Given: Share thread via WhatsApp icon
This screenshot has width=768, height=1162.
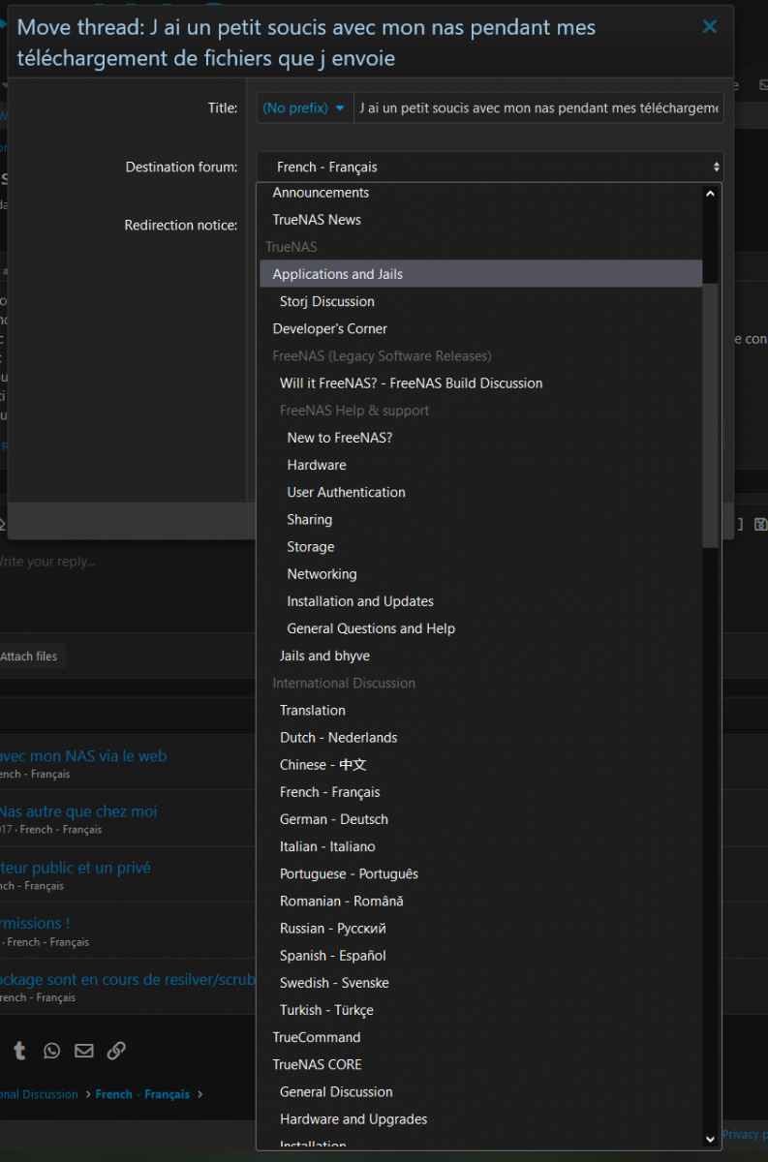Looking at the screenshot, I should [x=51, y=1051].
